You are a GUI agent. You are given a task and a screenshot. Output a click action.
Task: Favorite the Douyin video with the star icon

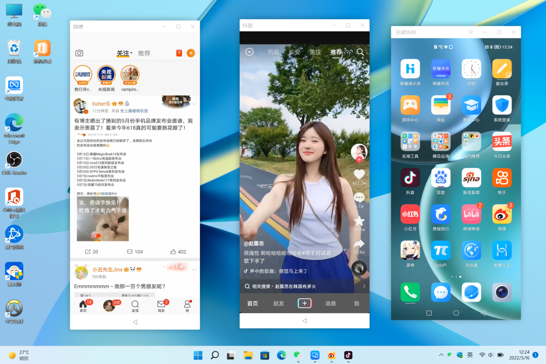(359, 221)
